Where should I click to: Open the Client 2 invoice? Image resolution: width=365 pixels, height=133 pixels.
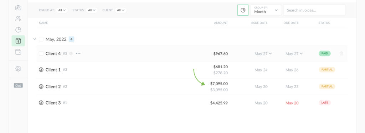pyautogui.click(x=53, y=86)
